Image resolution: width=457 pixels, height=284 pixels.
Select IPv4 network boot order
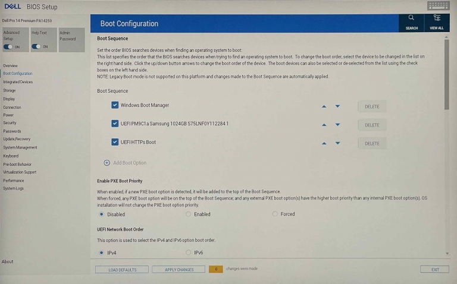click(101, 253)
